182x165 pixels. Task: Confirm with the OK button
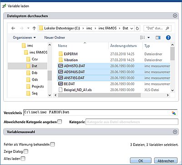click(x=141, y=160)
